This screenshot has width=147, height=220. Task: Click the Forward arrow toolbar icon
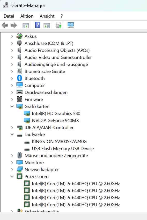pyautogui.click(x=14, y=25)
